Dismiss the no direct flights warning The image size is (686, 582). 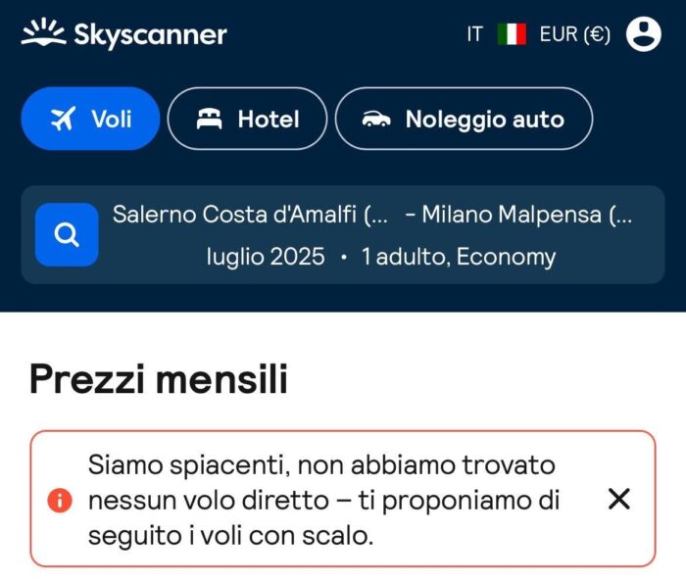click(618, 499)
